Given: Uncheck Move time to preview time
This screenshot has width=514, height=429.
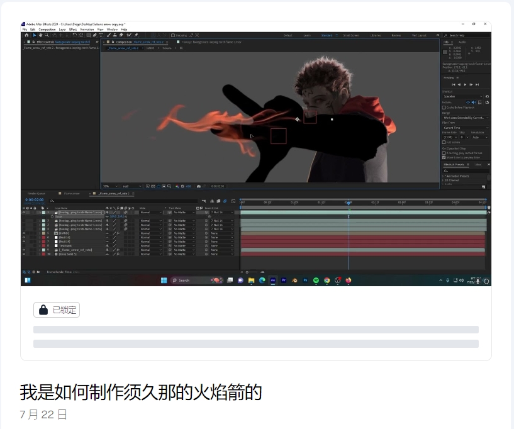Looking at the screenshot, I should 444,158.
